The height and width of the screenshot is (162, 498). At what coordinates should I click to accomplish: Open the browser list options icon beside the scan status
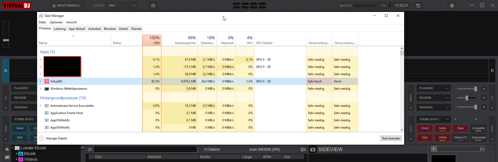tap(303, 150)
